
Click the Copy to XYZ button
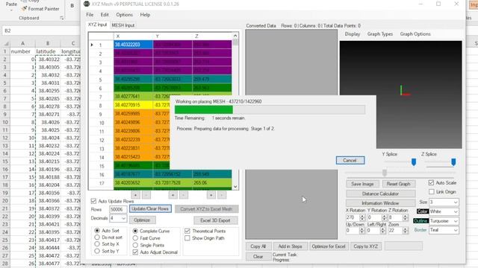[x=365, y=246]
